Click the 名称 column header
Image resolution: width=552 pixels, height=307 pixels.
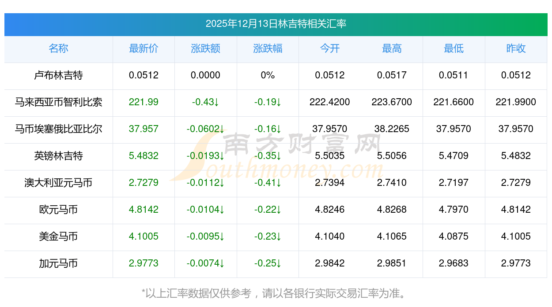pos(58,49)
